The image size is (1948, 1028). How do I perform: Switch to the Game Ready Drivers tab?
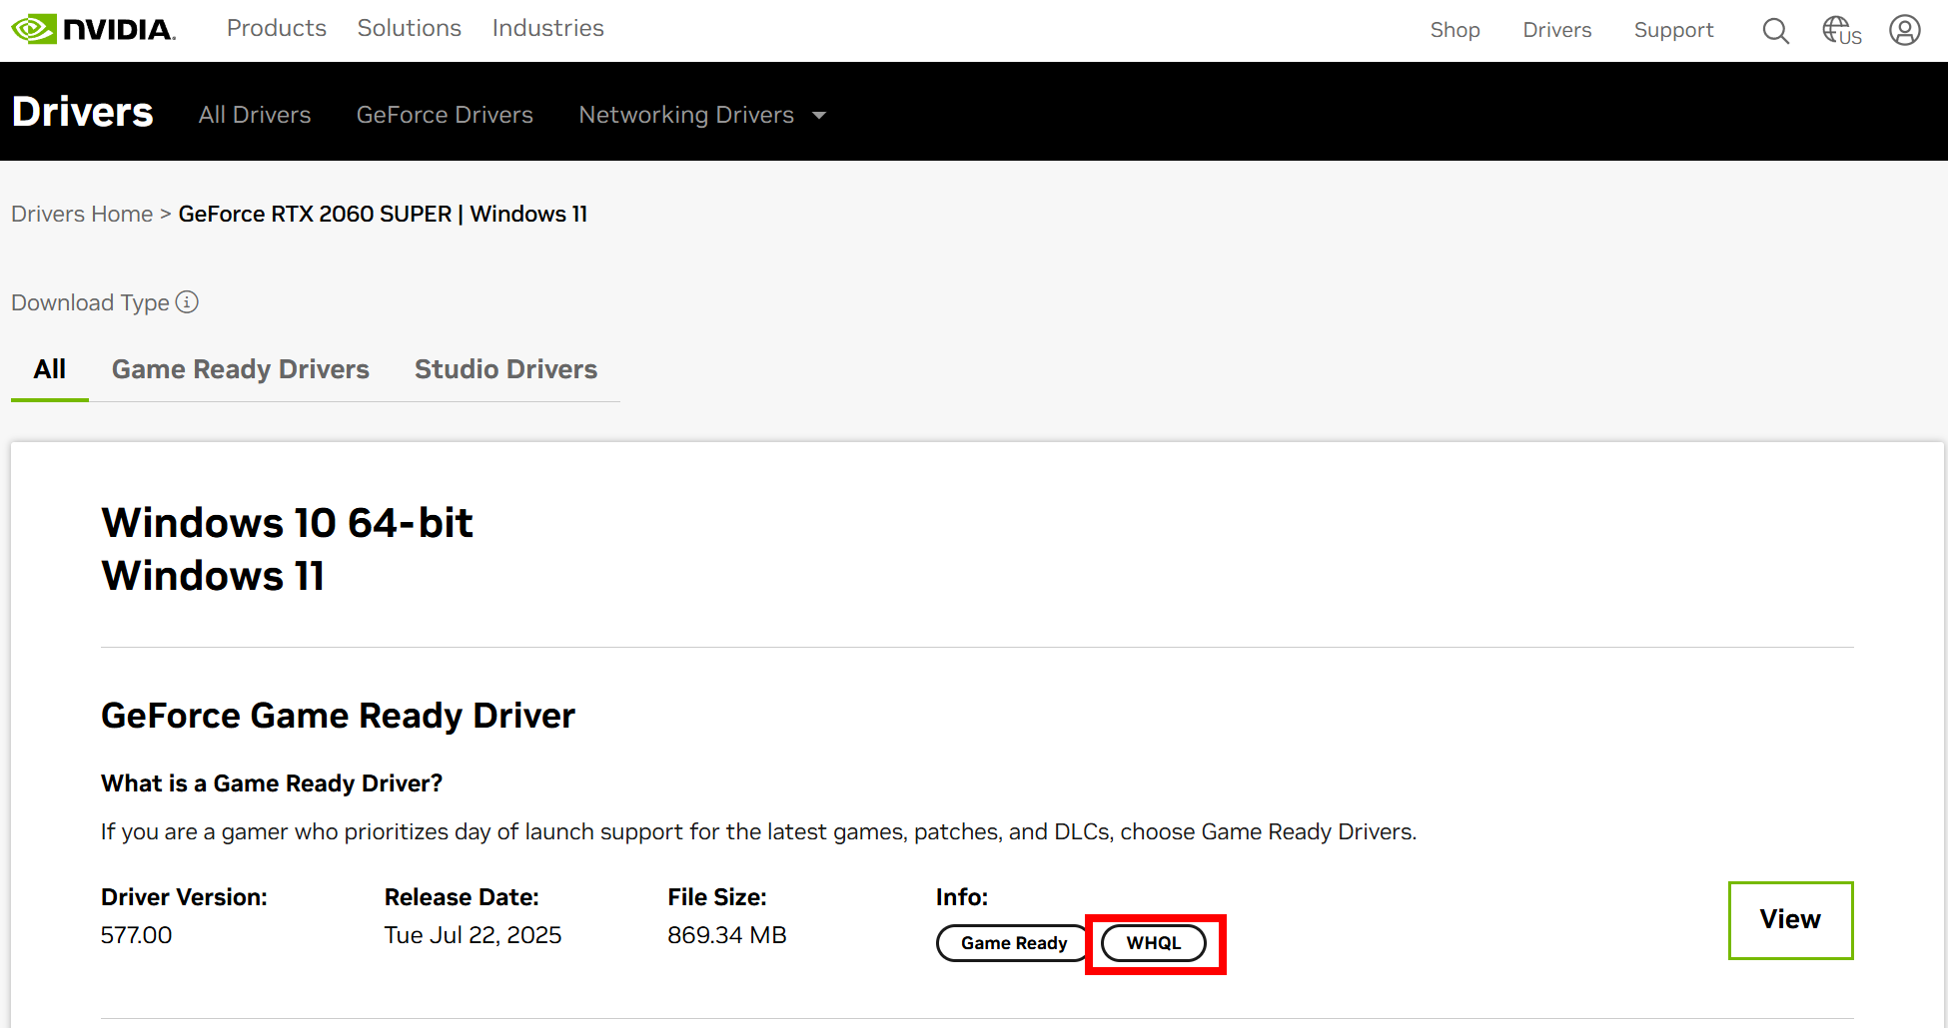(240, 369)
